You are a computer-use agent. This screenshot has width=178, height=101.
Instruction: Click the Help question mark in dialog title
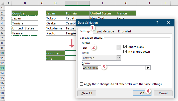(x=157, y=22)
